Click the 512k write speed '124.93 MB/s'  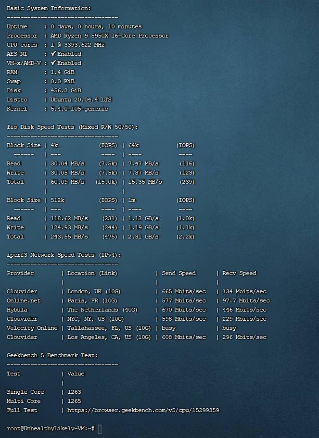[69, 228]
